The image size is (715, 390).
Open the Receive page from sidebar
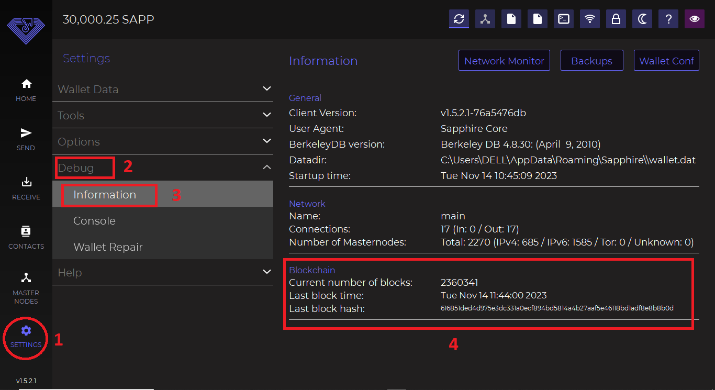point(26,188)
